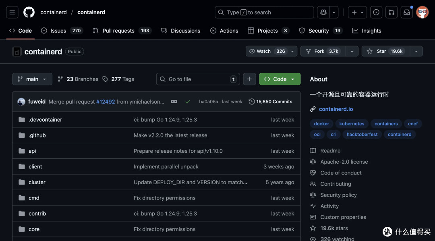Open the pull requests icon in header
The height and width of the screenshot is (241, 435).
[391, 12]
